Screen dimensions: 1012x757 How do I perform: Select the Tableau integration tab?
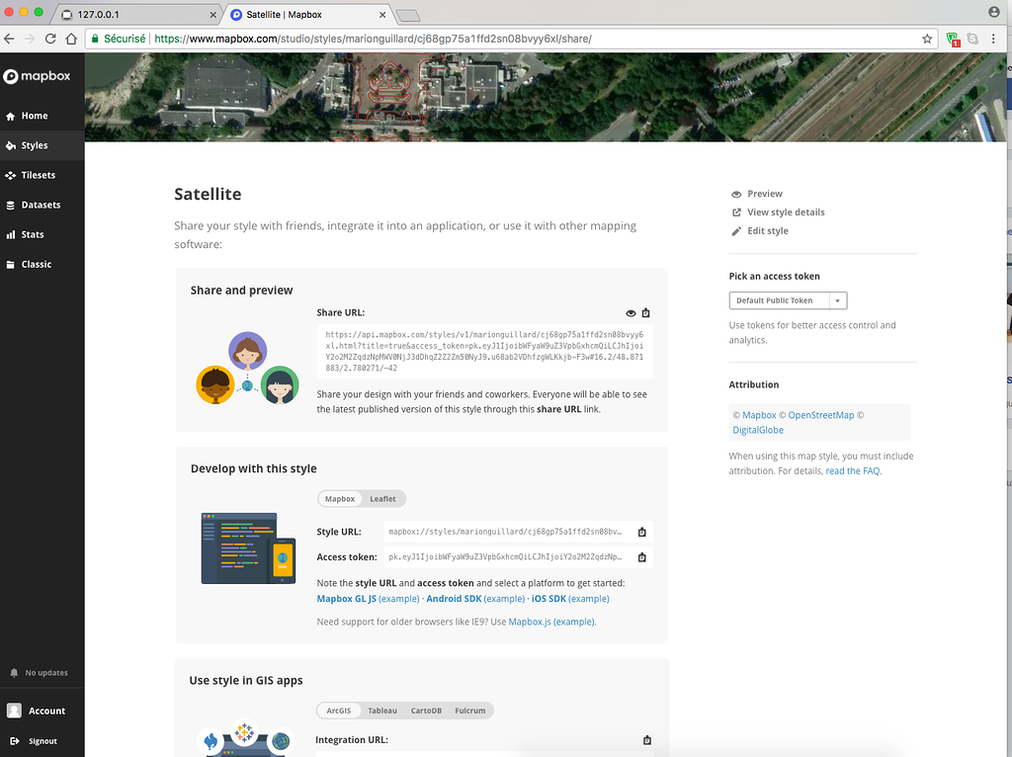(382, 710)
